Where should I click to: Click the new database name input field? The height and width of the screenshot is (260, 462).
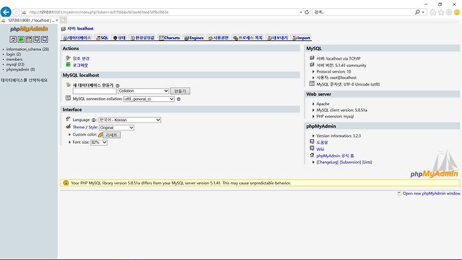94,91
